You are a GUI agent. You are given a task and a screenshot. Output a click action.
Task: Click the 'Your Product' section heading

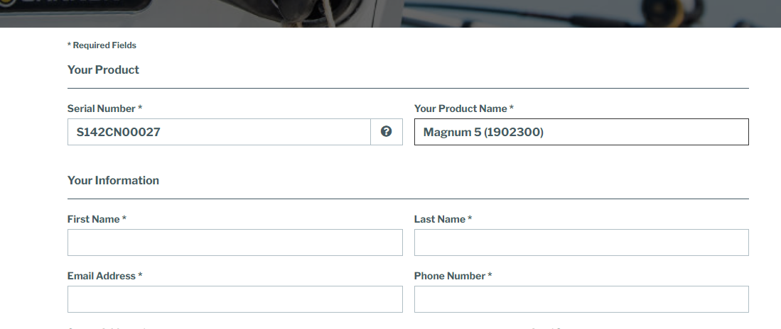103,69
